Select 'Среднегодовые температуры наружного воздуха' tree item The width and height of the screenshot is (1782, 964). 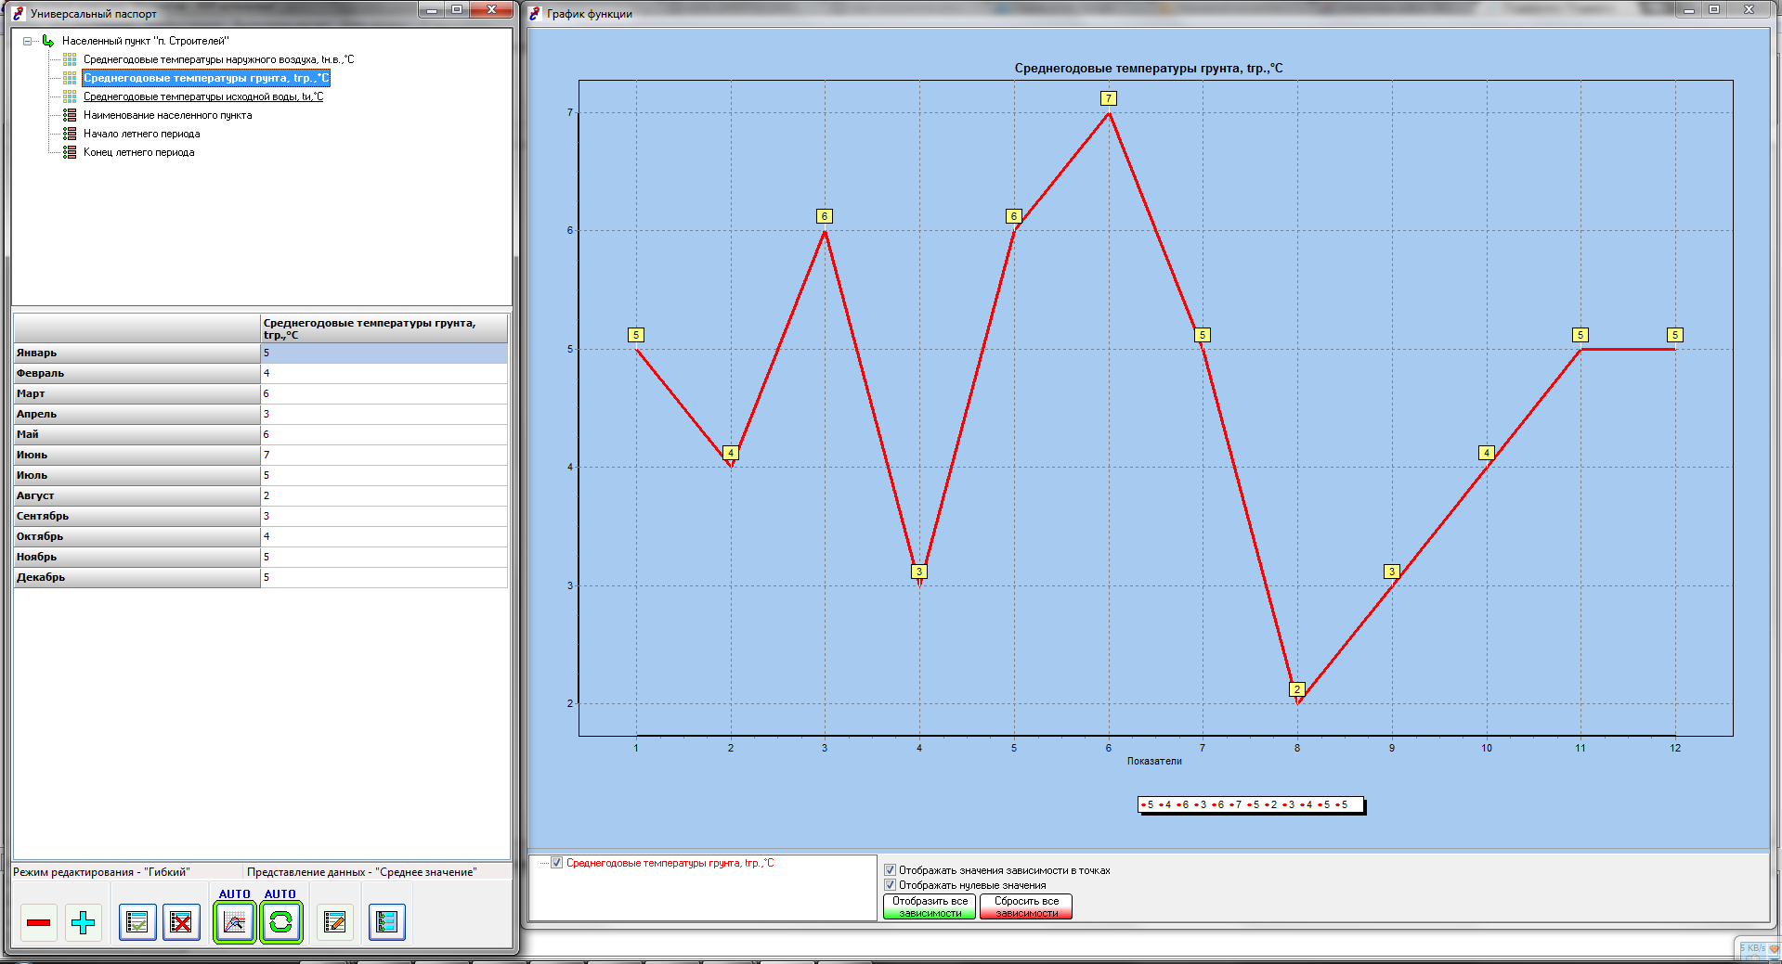pos(218,59)
